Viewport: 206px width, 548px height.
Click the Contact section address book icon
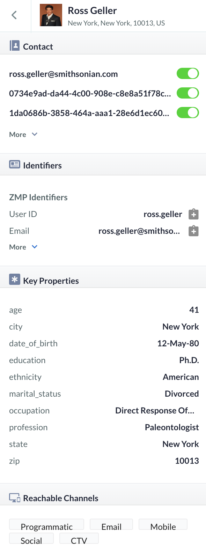pyautogui.click(x=15, y=46)
